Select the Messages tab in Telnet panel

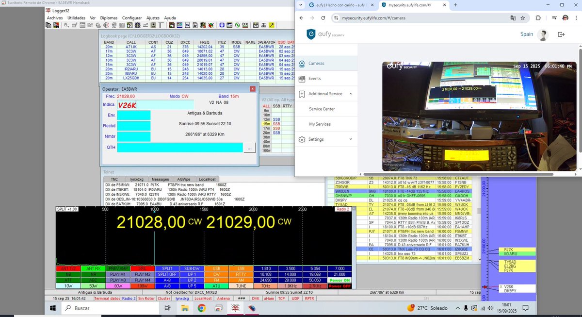click(x=161, y=179)
